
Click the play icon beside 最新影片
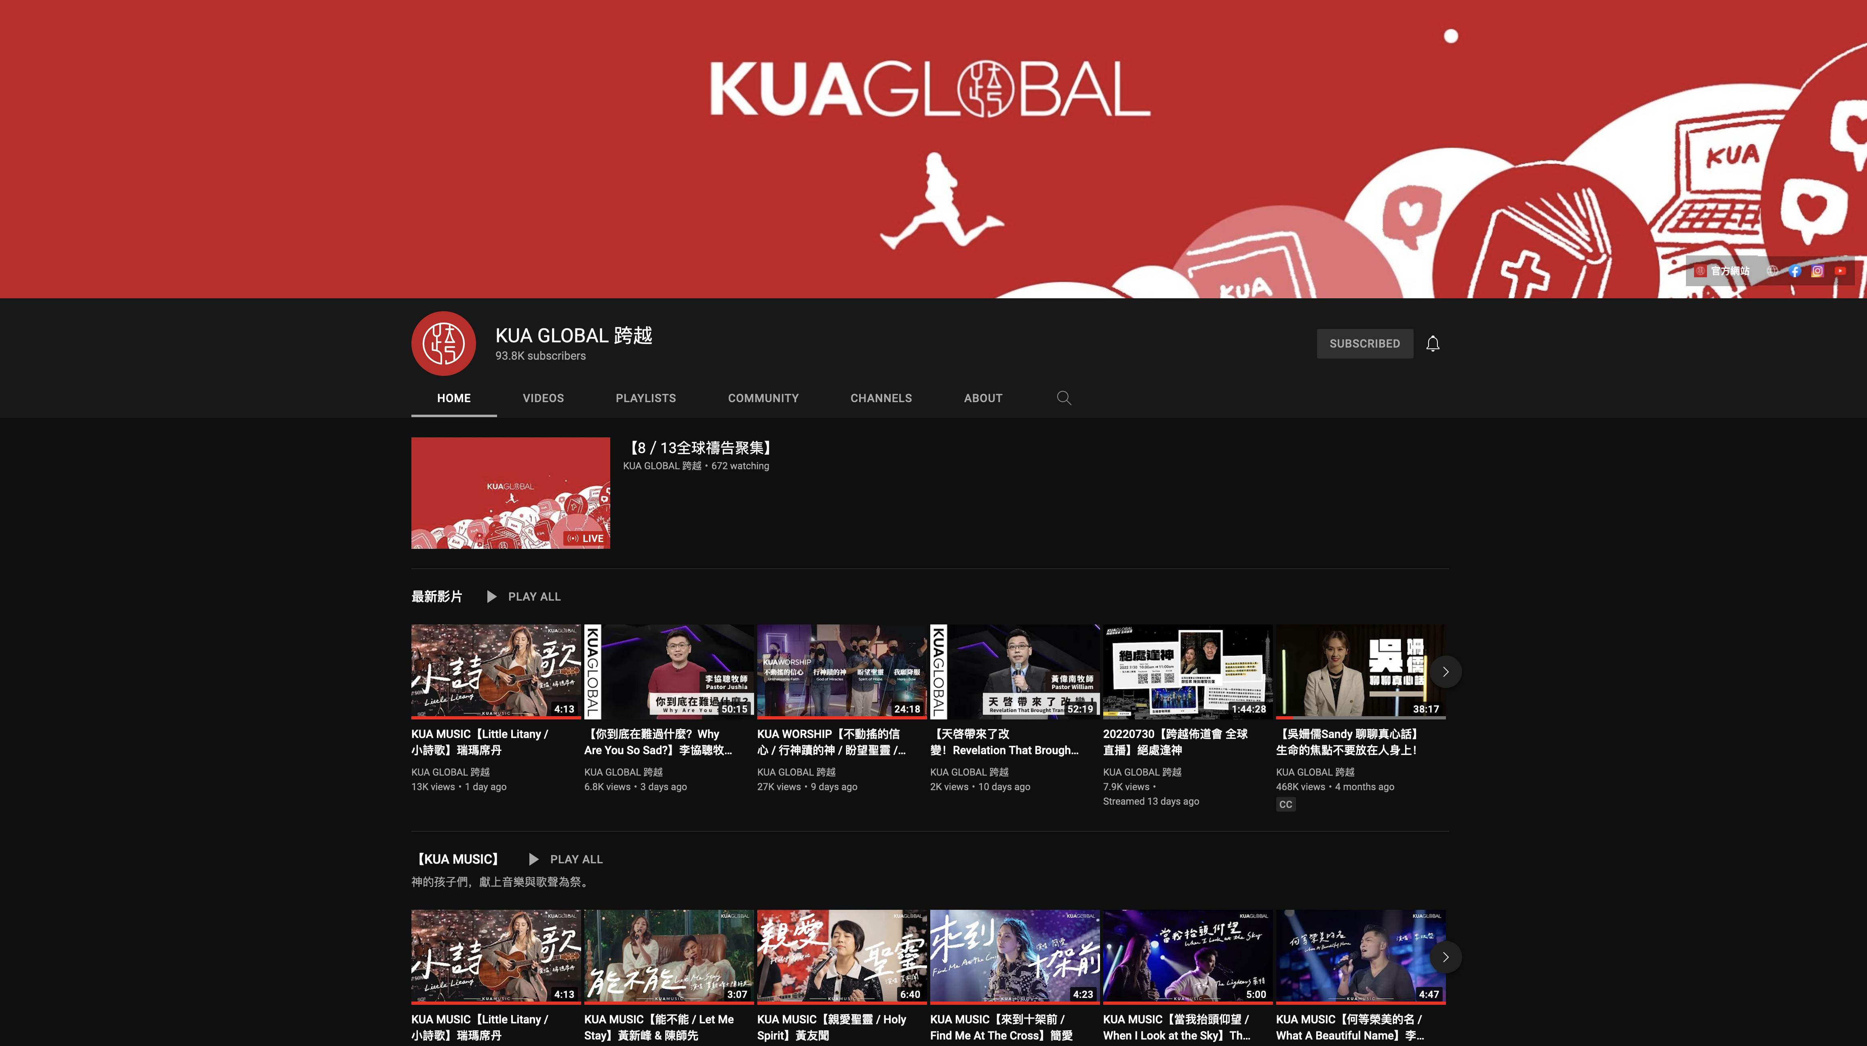click(x=491, y=597)
